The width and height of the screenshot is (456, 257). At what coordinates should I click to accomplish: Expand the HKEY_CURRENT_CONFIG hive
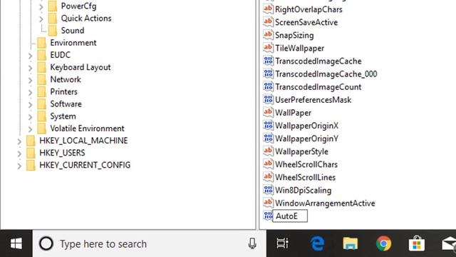click(x=19, y=166)
